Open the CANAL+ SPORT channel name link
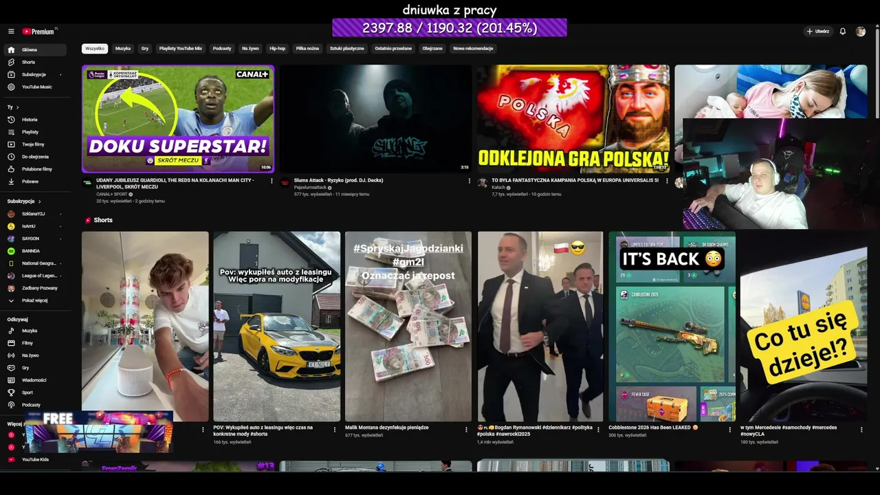The width and height of the screenshot is (880, 495). [111, 194]
